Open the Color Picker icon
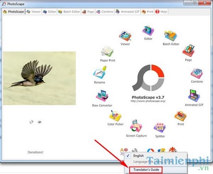This screenshot has width=213, height=174. click(115, 116)
